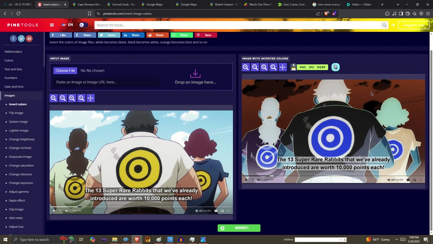Select Grayscale image tool
Image resolution: width=433 pixels, height=244 pixels.
[20, 157]
